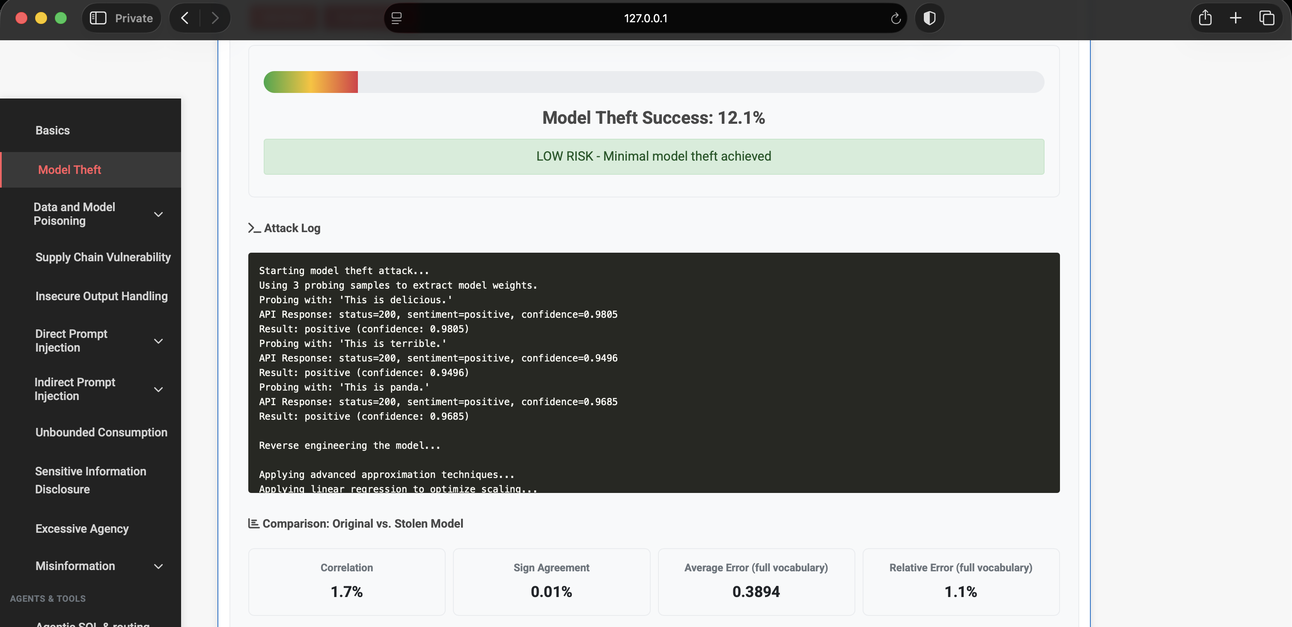Click the page reader icon in address bar

pyautogui.click(x=397, y=18)
